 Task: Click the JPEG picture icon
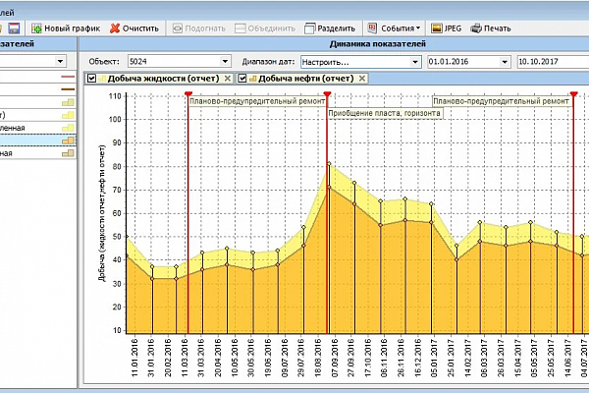[x=437, y=28]
